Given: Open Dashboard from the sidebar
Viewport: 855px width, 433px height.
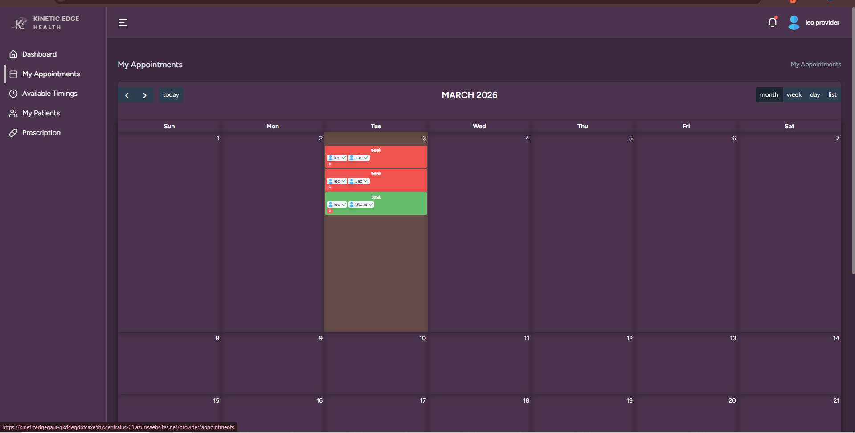Looking at the screenshot, I should [x=39, y=54].
